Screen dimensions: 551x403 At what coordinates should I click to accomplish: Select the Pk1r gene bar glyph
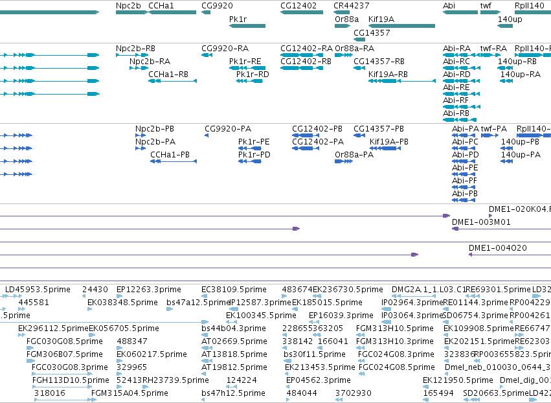[247, 26]
